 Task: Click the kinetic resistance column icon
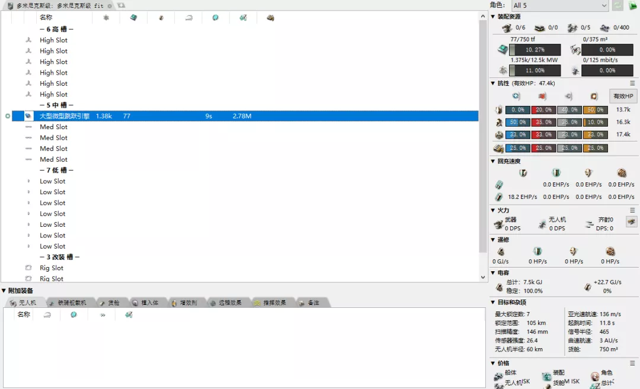point(568,97)
